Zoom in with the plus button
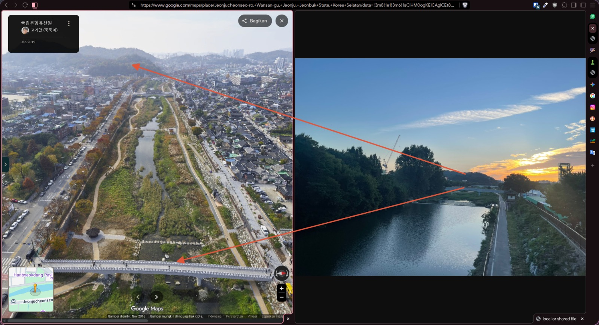This screenshot has height=325, width=599. pyautogui.click(x=282, y=288)
